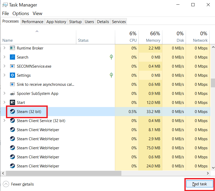The image size is (215, 191).
Task: Click the SECOMNService.exe process icon
Action: click(12, 66)
